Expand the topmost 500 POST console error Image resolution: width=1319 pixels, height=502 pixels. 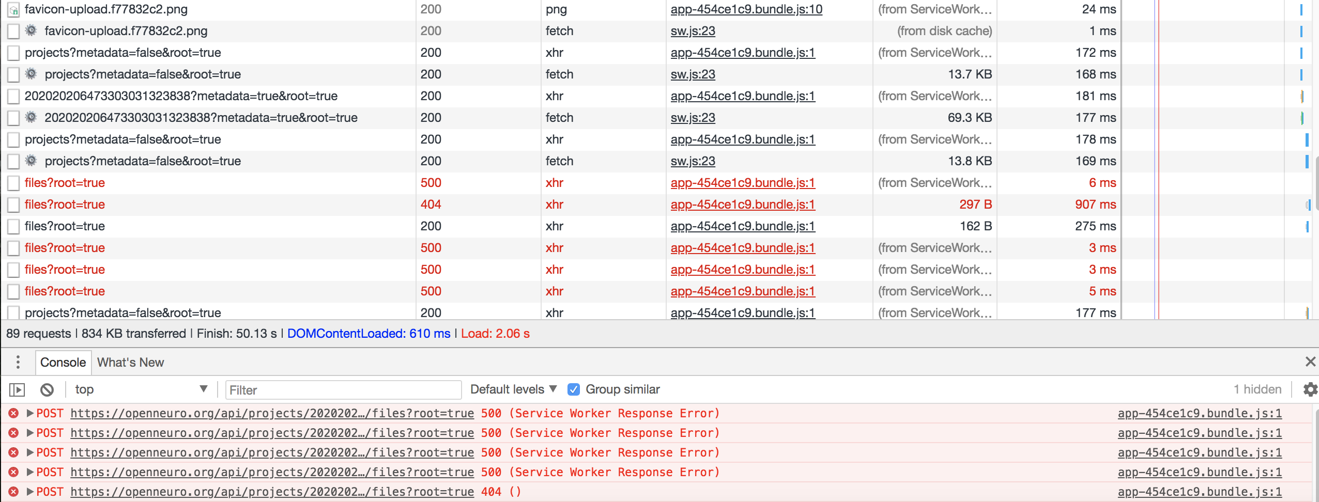[30, 413]
